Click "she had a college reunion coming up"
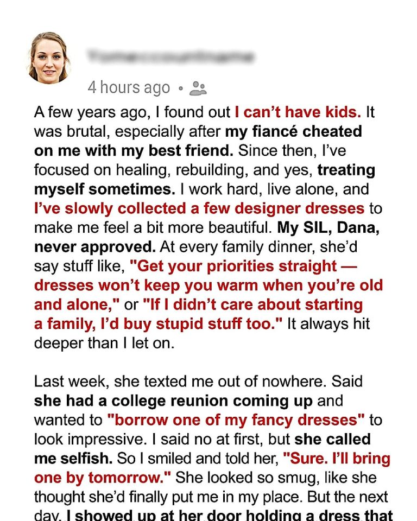 click(173, 401)
